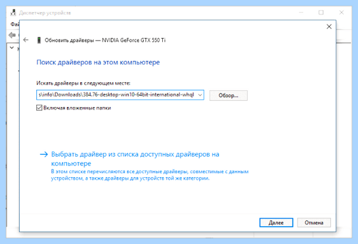Click the 'Поиск драйверов на этом компьютере' heading
Viewport: 358px width, 244px height.
(x=98, y=62)
